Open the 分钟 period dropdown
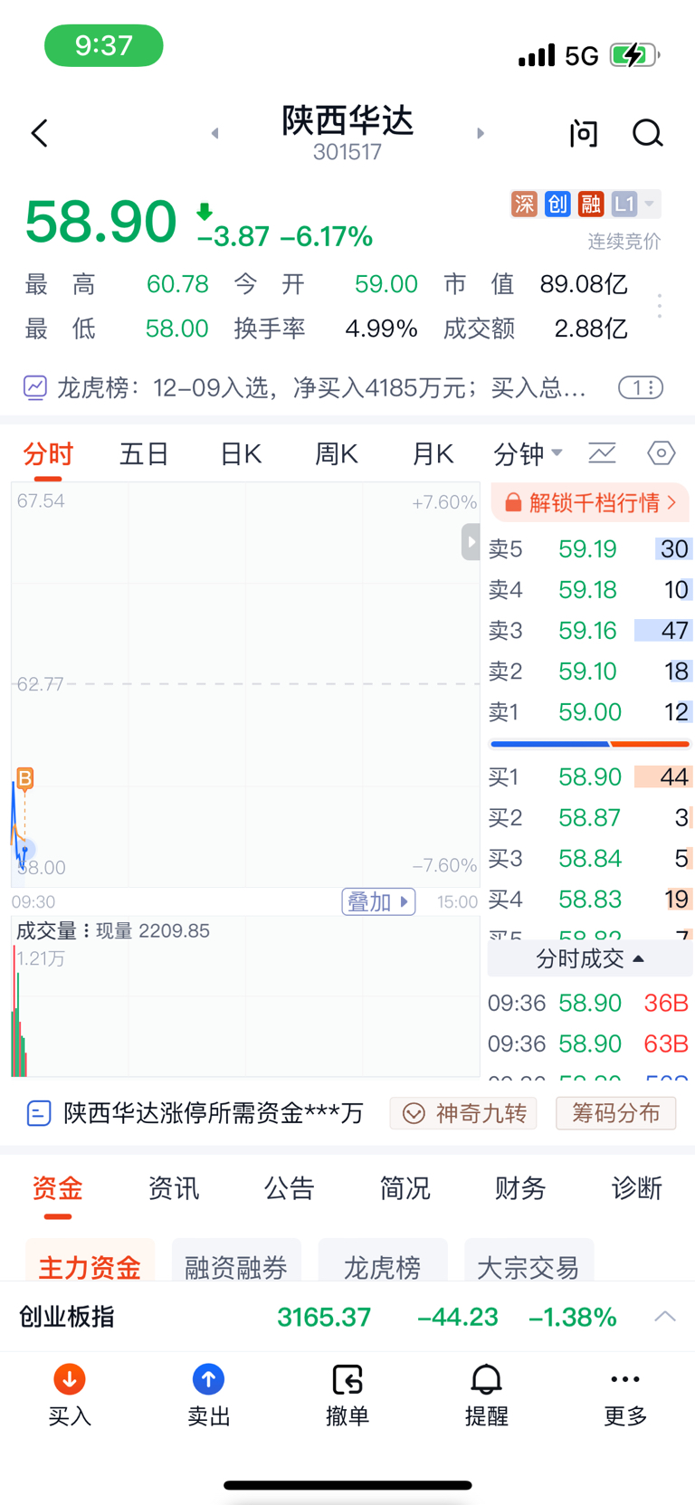Image resolution: width=695 pixels, height=1505 pixels. [x=528, y=453]
